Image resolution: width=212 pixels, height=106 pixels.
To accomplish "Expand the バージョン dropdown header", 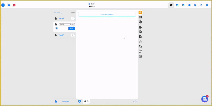I will click(x=58, y=13).
